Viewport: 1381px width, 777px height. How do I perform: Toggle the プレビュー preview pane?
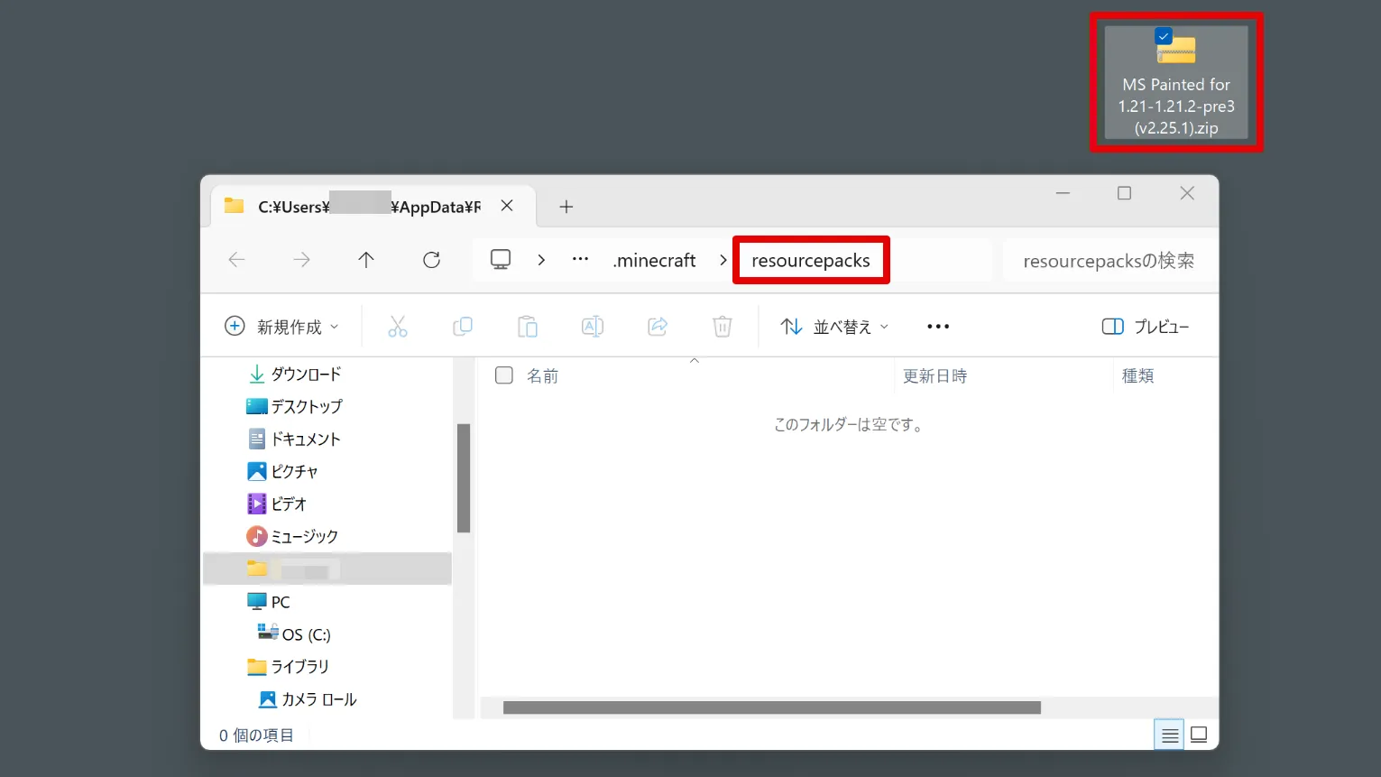click(1146, 327)
